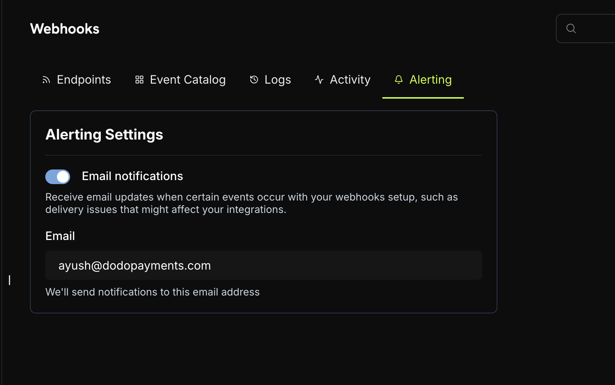Open the Event Catalog tab
This screenshot has height=385, width=615.
(187, 79)
